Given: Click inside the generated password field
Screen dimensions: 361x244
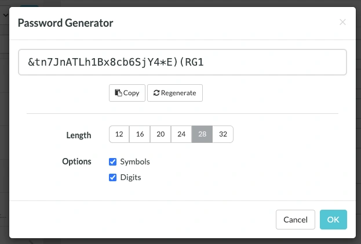Looking at the screenshot, I should tap(183, 62).
